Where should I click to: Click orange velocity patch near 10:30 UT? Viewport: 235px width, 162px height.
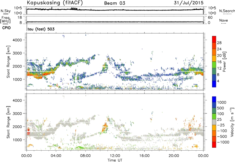(105, 127)
